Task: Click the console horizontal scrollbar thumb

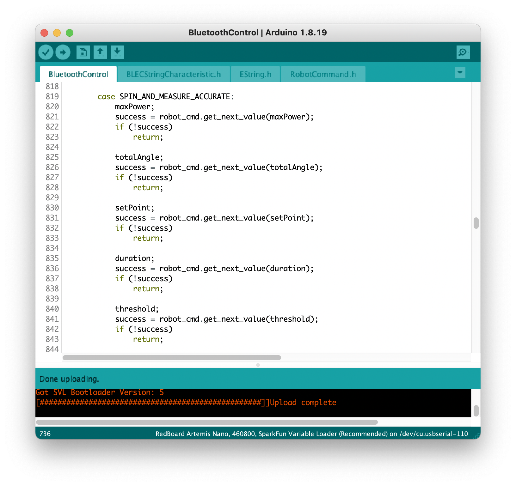Action: (x=207, y=422)
